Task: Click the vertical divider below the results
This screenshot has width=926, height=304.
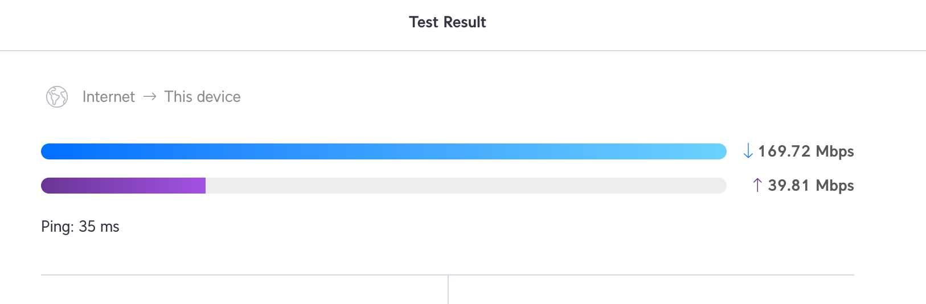Action: (x=448, y=289)
